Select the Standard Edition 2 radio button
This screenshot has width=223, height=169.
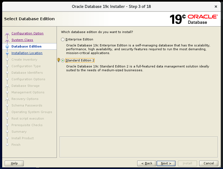pos(63,60)
